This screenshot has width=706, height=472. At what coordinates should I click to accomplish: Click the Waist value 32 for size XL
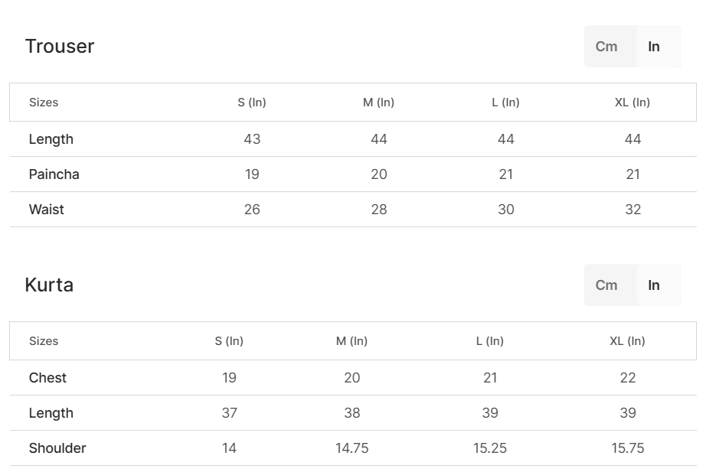632,210
